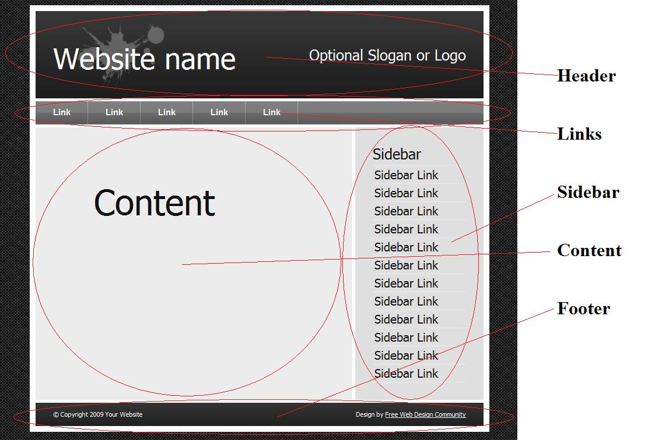This screenshot has width=655, height=440.
Task: Click the large "Content" heading text
Action: click(x=155, y=203)
